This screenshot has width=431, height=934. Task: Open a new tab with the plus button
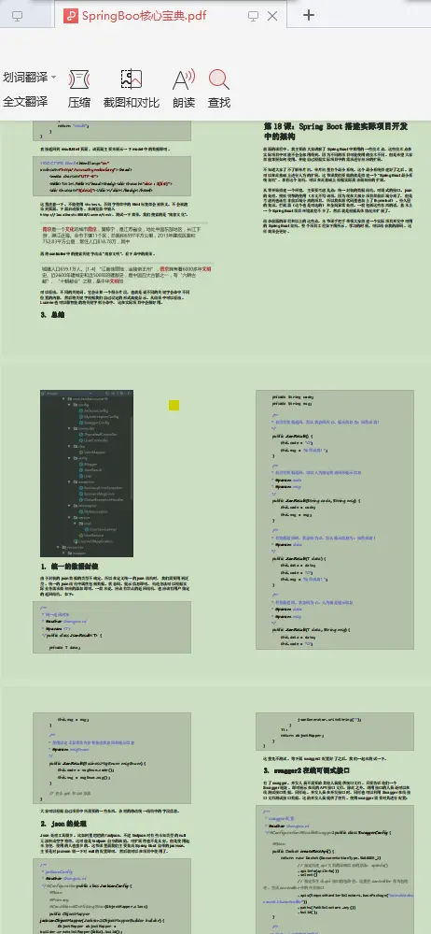pyautogui.click(x=309, y=15)
